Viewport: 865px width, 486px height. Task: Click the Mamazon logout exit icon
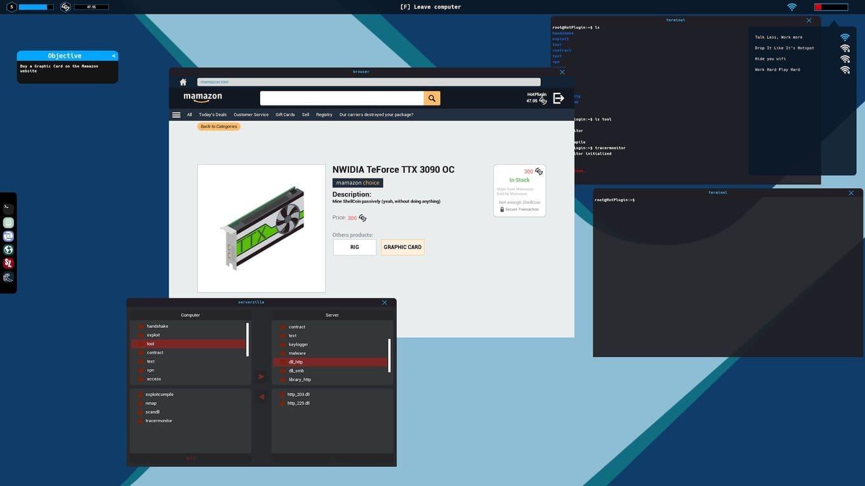558,98
